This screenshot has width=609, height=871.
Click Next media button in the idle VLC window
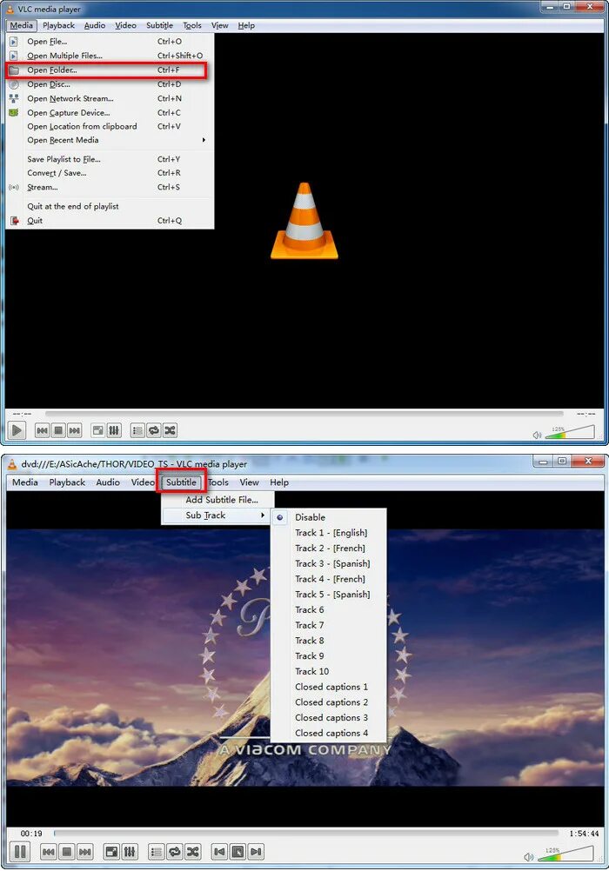74,430
